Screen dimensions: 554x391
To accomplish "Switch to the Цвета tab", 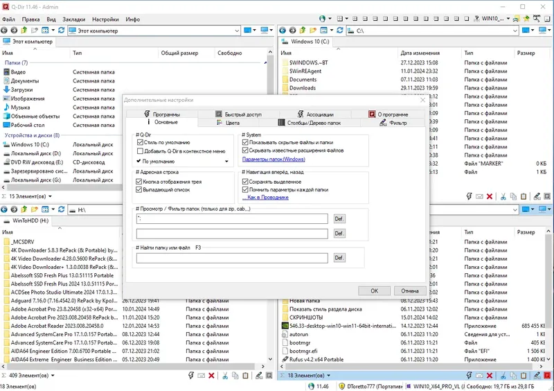I will [229, 123].
